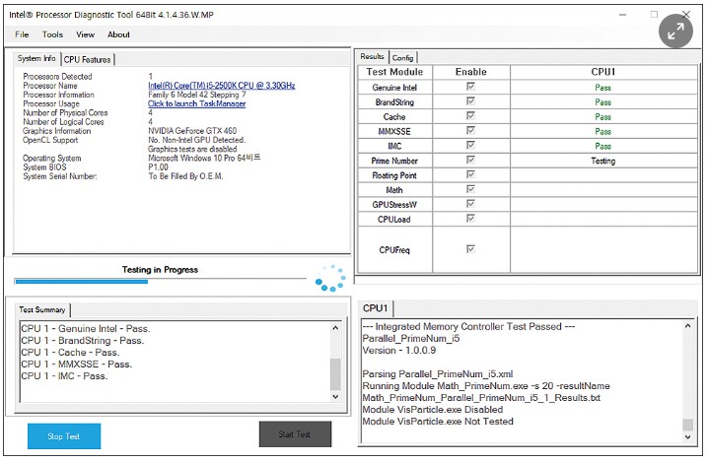Click 'CPU 1 - BrandString - Pass.' summary line
The image size is (707, 462).
tap(83, 341)
